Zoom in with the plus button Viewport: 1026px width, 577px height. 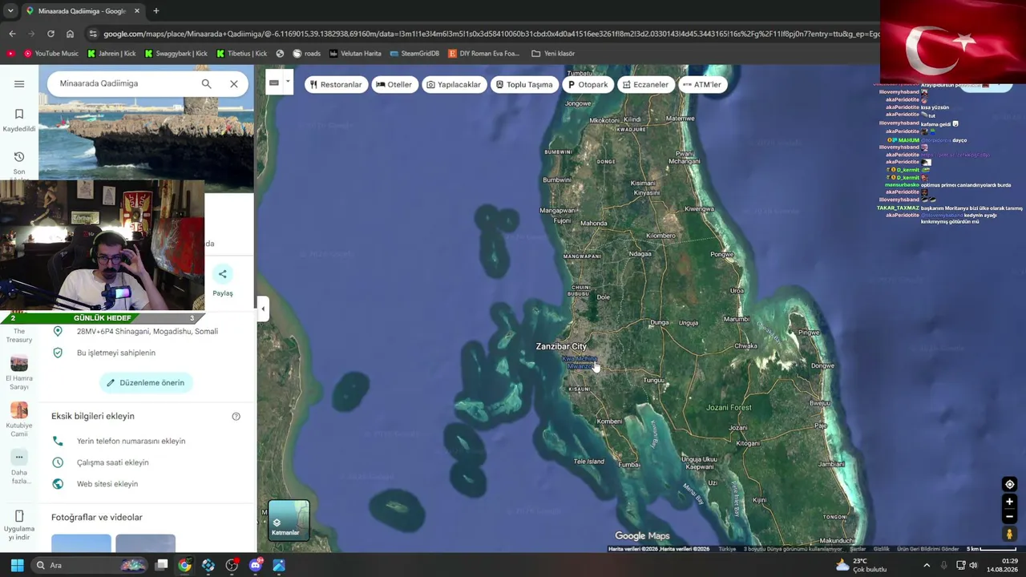click(x=1009, y=502)
